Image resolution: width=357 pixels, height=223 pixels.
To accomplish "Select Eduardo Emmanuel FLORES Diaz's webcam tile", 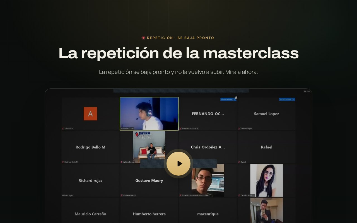I will coord(208,180).
